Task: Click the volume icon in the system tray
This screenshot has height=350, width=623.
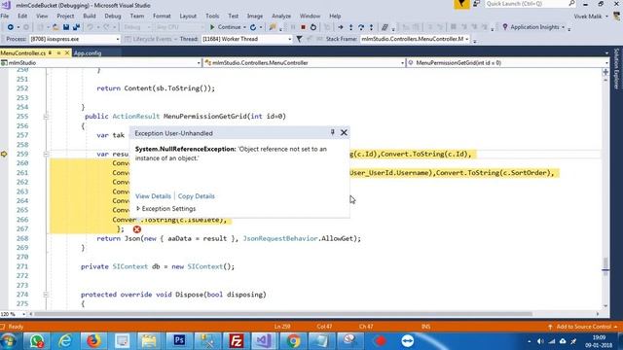Action: [x=540, y=341]
